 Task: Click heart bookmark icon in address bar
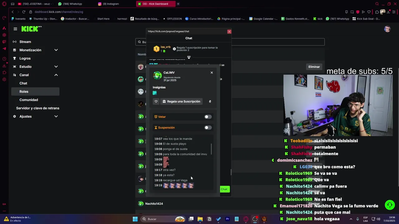point(369,12)
